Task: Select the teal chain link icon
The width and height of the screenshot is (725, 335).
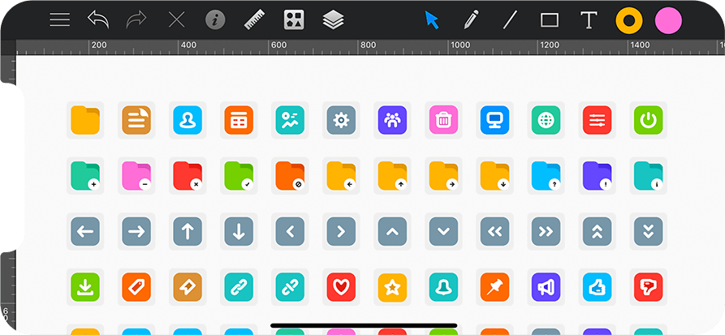Action: [239, 287]
